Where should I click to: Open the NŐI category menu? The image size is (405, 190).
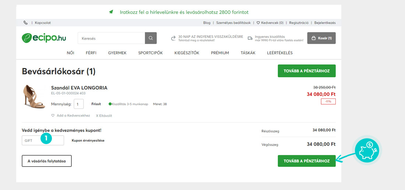click(71, 53)
